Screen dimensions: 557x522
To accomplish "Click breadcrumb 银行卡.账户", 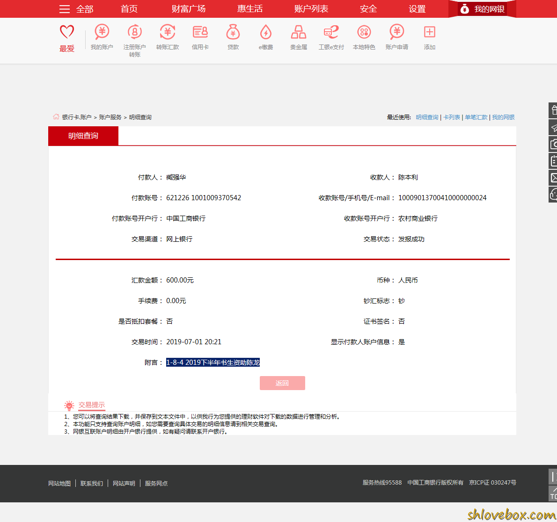I will click(x=77, y=117).
